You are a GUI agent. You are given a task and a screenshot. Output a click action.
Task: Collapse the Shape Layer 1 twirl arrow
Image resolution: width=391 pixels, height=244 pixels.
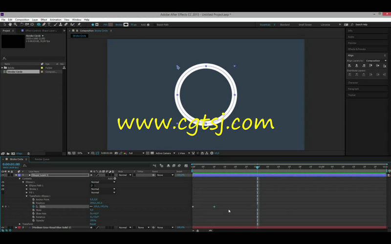pos(16,175)
